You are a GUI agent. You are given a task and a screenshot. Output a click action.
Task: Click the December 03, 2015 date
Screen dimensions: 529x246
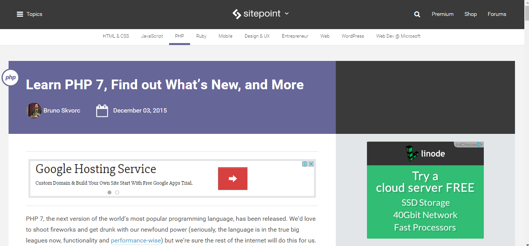coord(140,111)
